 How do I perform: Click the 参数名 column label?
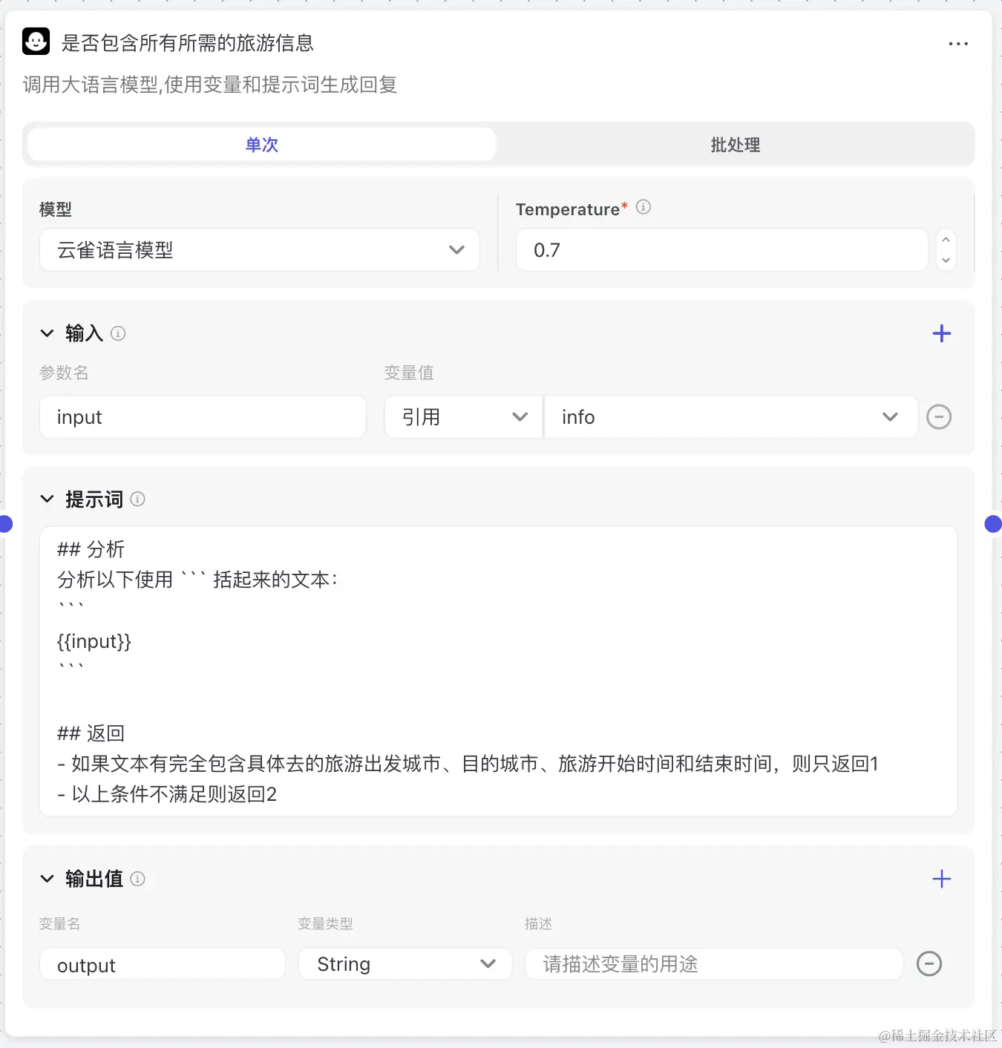point(64,373)
